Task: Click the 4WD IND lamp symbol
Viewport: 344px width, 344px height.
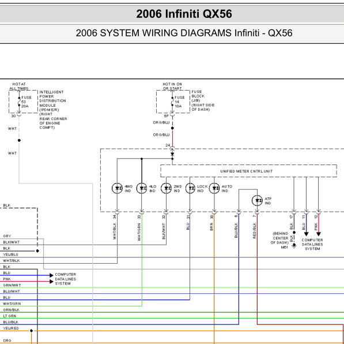Action: tap(117, 188)
